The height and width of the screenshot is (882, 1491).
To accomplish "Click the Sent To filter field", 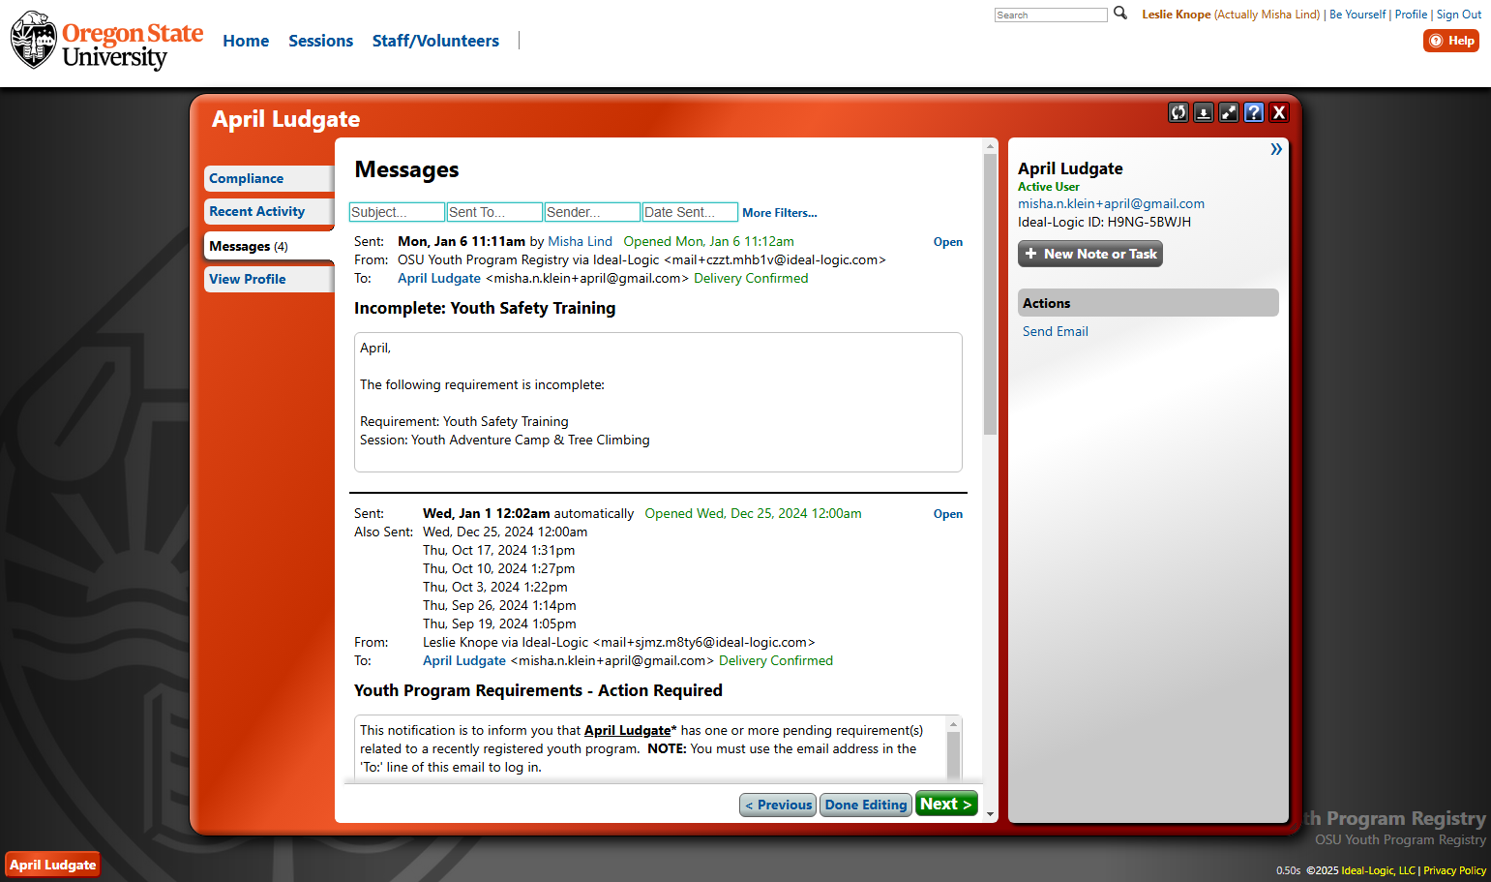I will pos(494,212).
